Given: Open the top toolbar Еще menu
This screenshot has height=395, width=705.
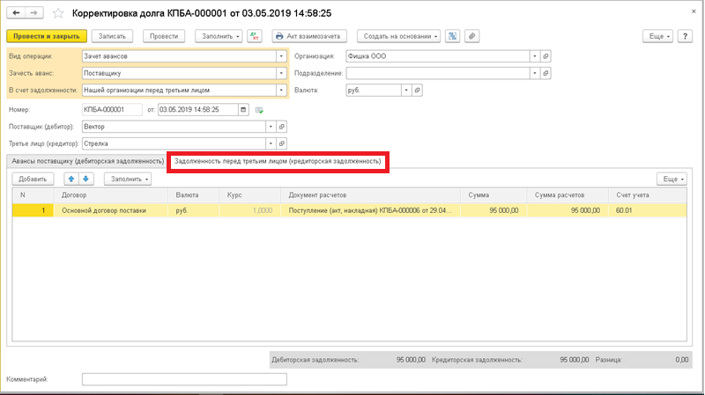Looking at the screenshot, I should point(657,36).
